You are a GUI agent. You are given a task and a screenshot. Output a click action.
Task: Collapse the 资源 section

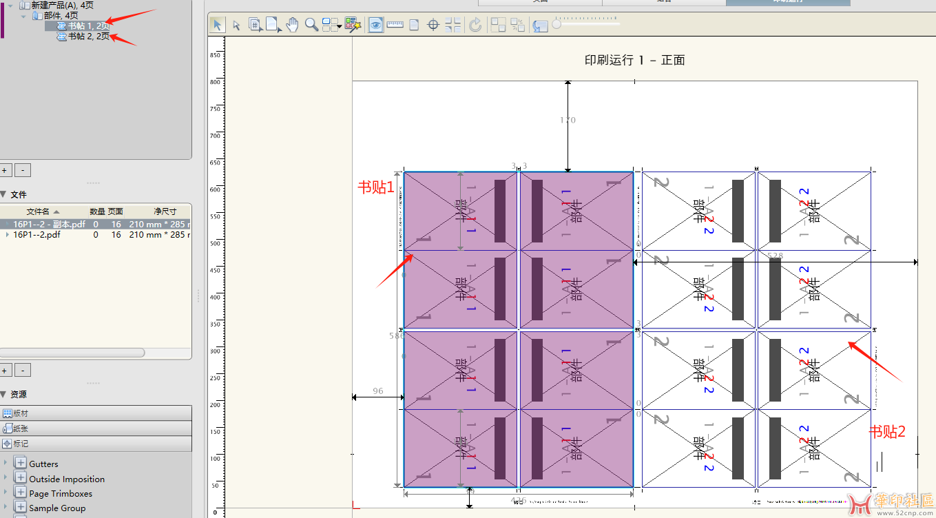[x=3, y=395]
